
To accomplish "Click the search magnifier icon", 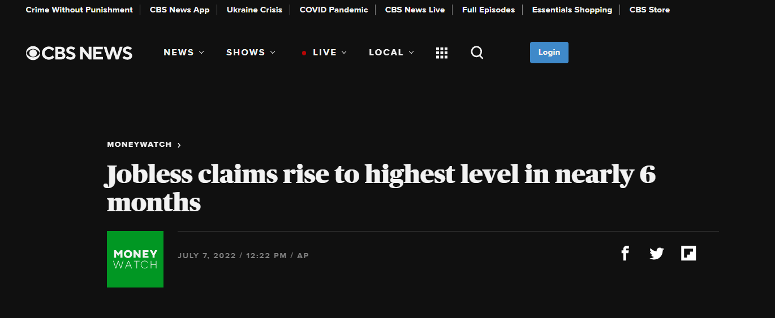I will point(477,53).
